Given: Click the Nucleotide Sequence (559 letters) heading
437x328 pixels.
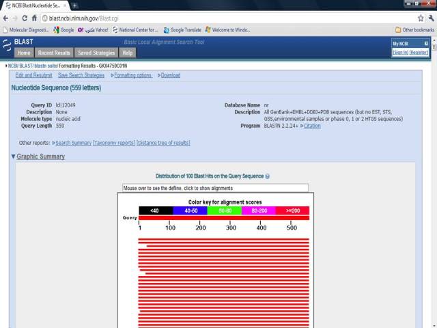Looking at the screenshot, I should tap(56, 88).
